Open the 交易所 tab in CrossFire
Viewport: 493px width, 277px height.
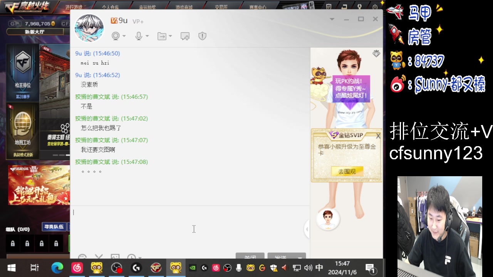tap(221, 7)
